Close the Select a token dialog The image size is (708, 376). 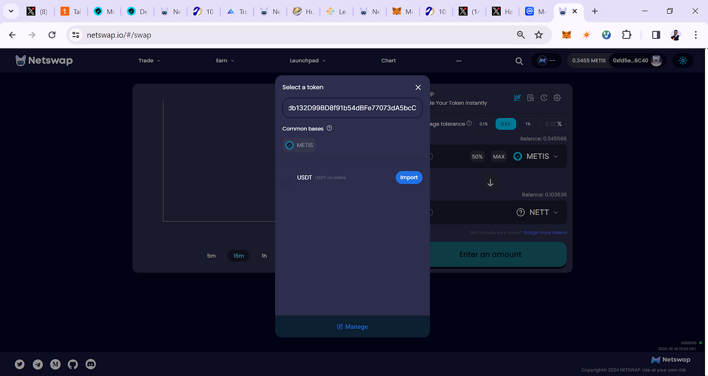point(418,87)
